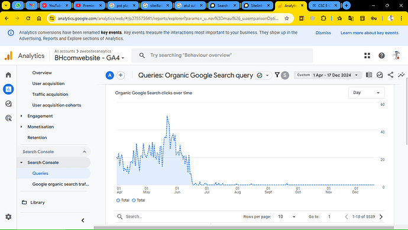Viewport: 408px width, 230px height.
Task: Click the All accounts breadcrumb
Action: click(64, 51)
